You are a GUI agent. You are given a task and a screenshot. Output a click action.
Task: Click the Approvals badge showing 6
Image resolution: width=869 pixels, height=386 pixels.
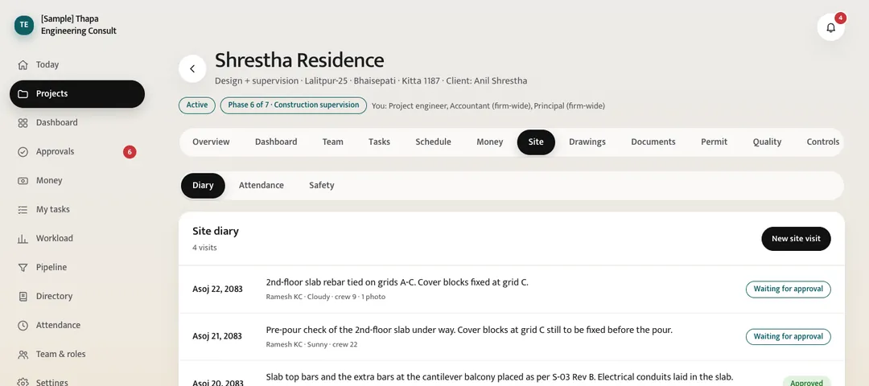coord(130,152)
